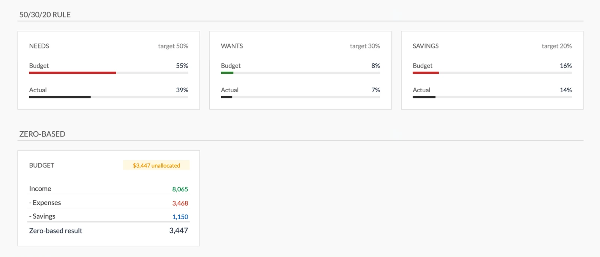Click the Savings actual black progress bar

424,97
